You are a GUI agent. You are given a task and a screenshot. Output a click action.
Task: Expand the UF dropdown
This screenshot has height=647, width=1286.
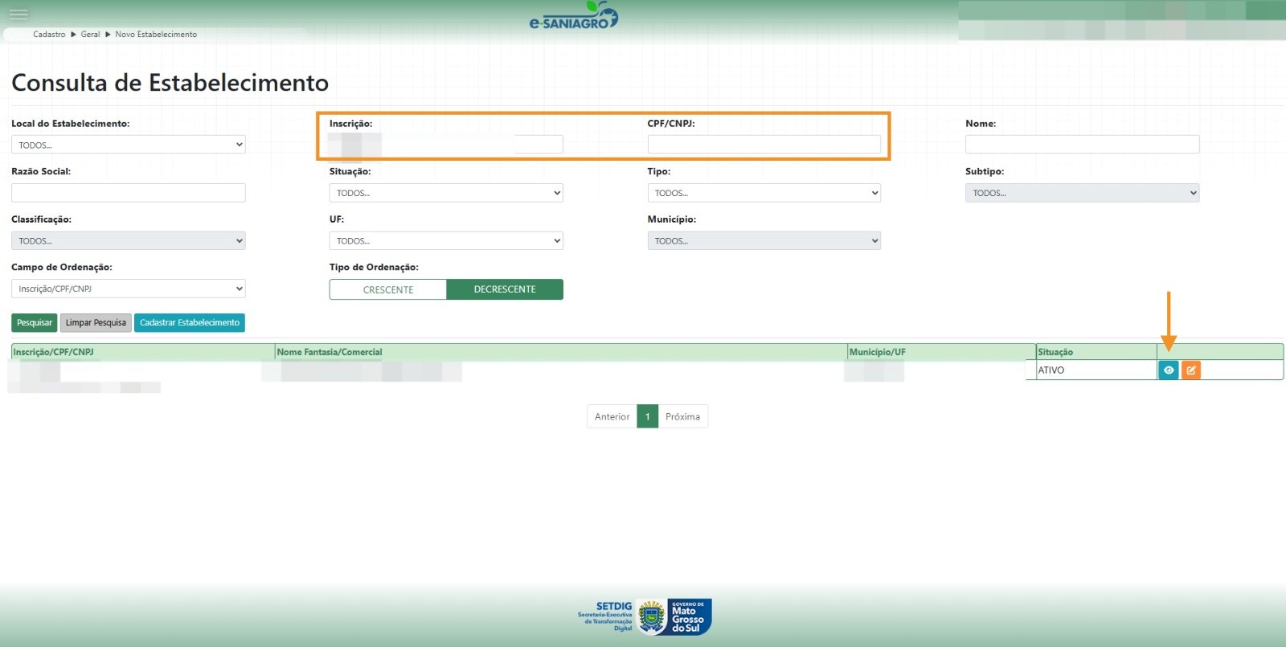tap(446, 241)
